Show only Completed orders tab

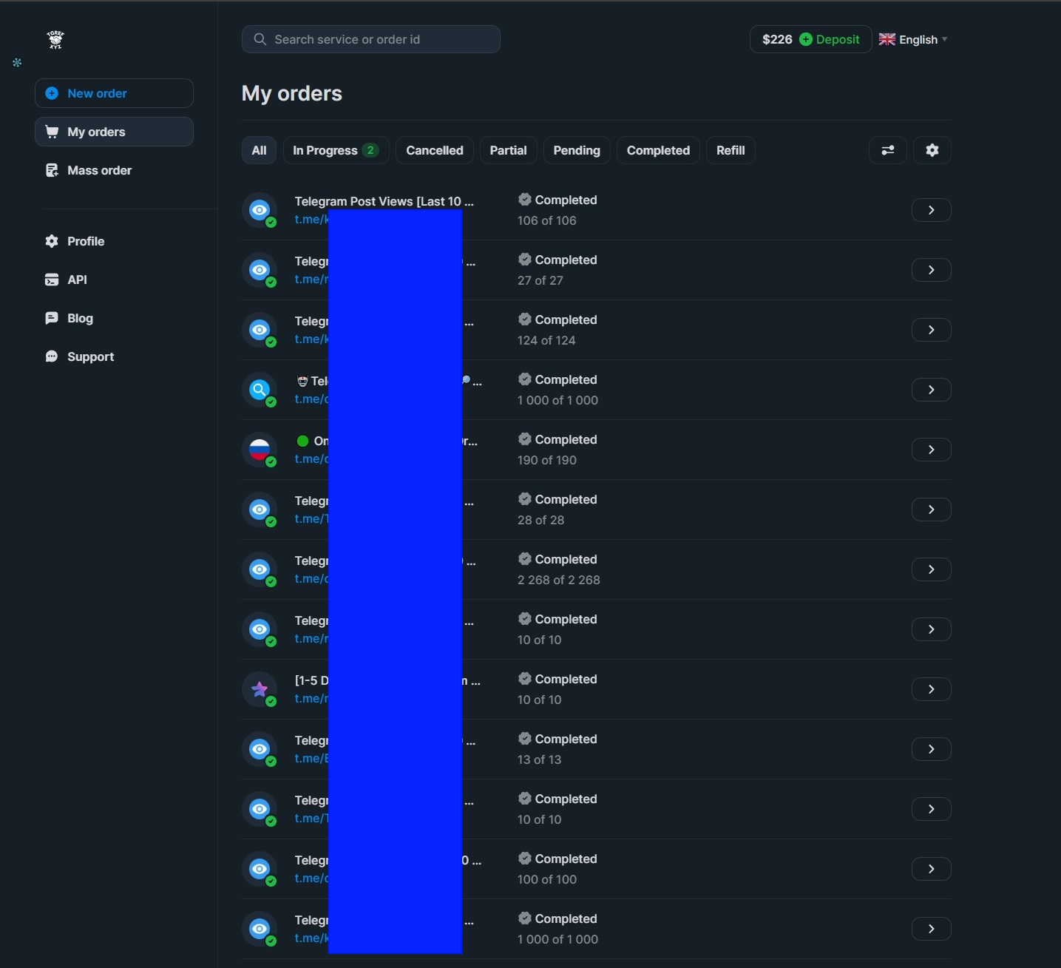coord(658,150)
